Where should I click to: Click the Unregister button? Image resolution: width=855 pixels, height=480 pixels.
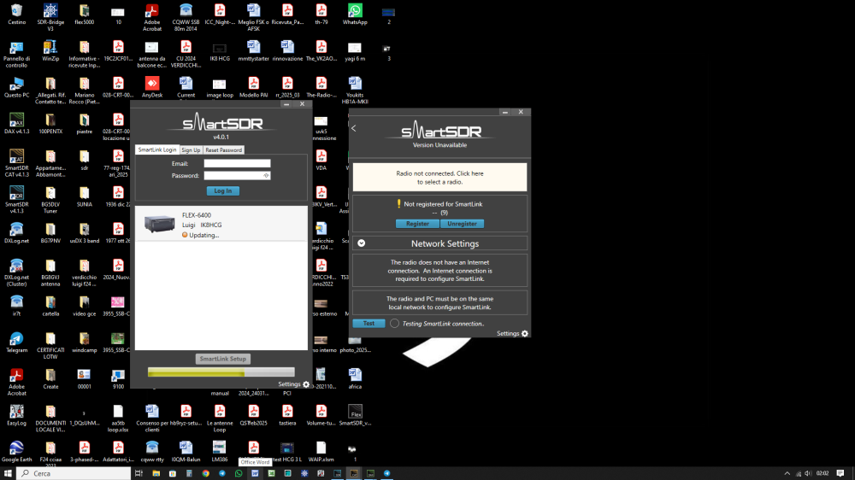[462, 224]
